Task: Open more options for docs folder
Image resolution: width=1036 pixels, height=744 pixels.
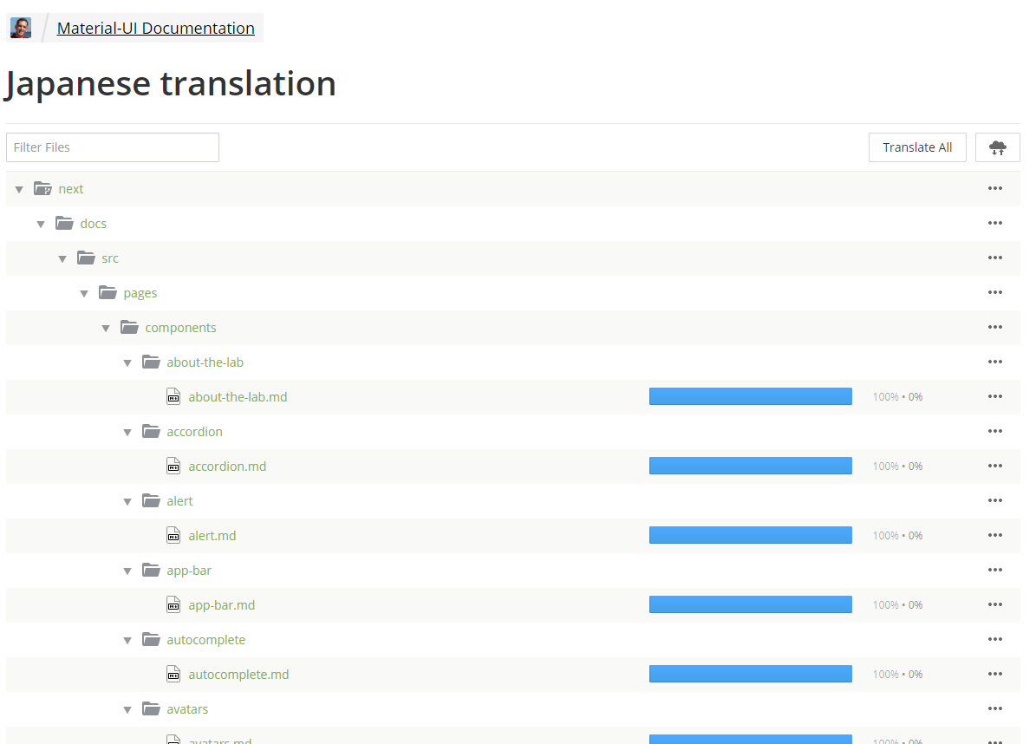Action: [x=995, y=223]
